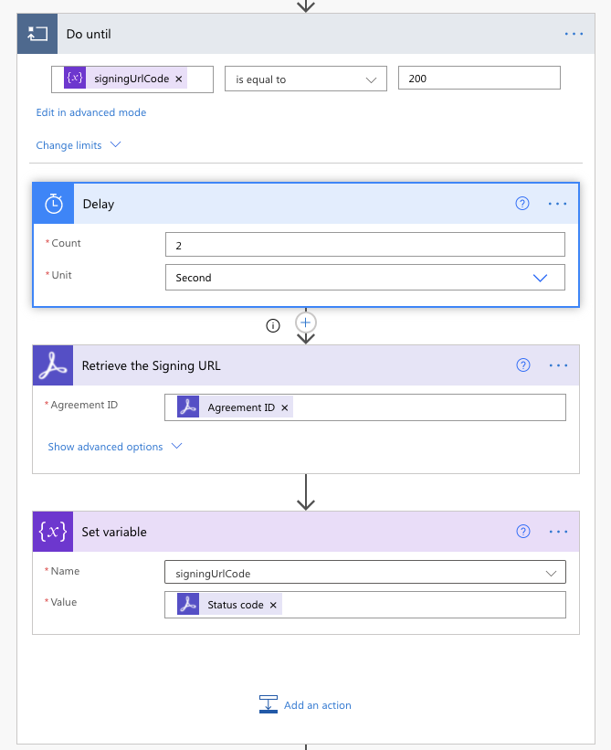Expand the Change limits section
Viewport: 611px width, 750px height.
pyautogui.click(x=79, y=145)
